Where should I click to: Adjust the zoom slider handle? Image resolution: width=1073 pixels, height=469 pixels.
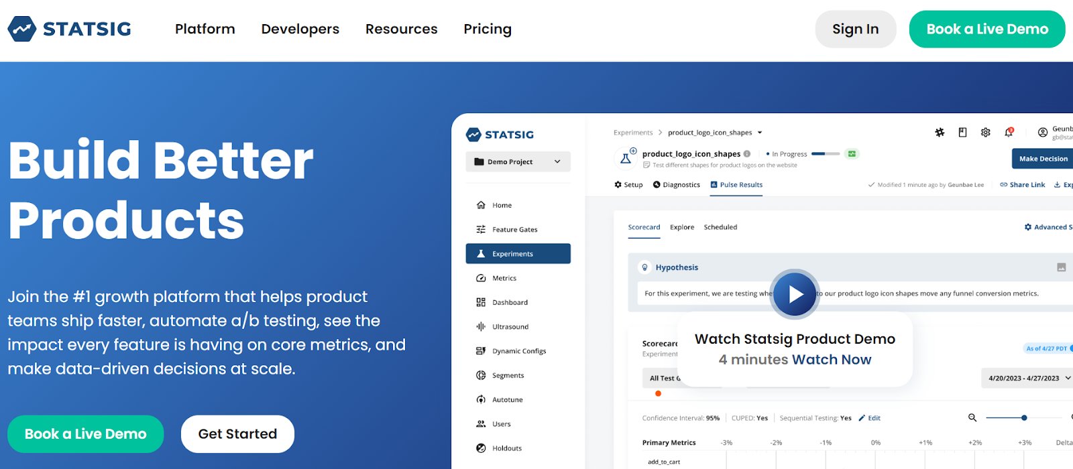tap(1024, 418)
